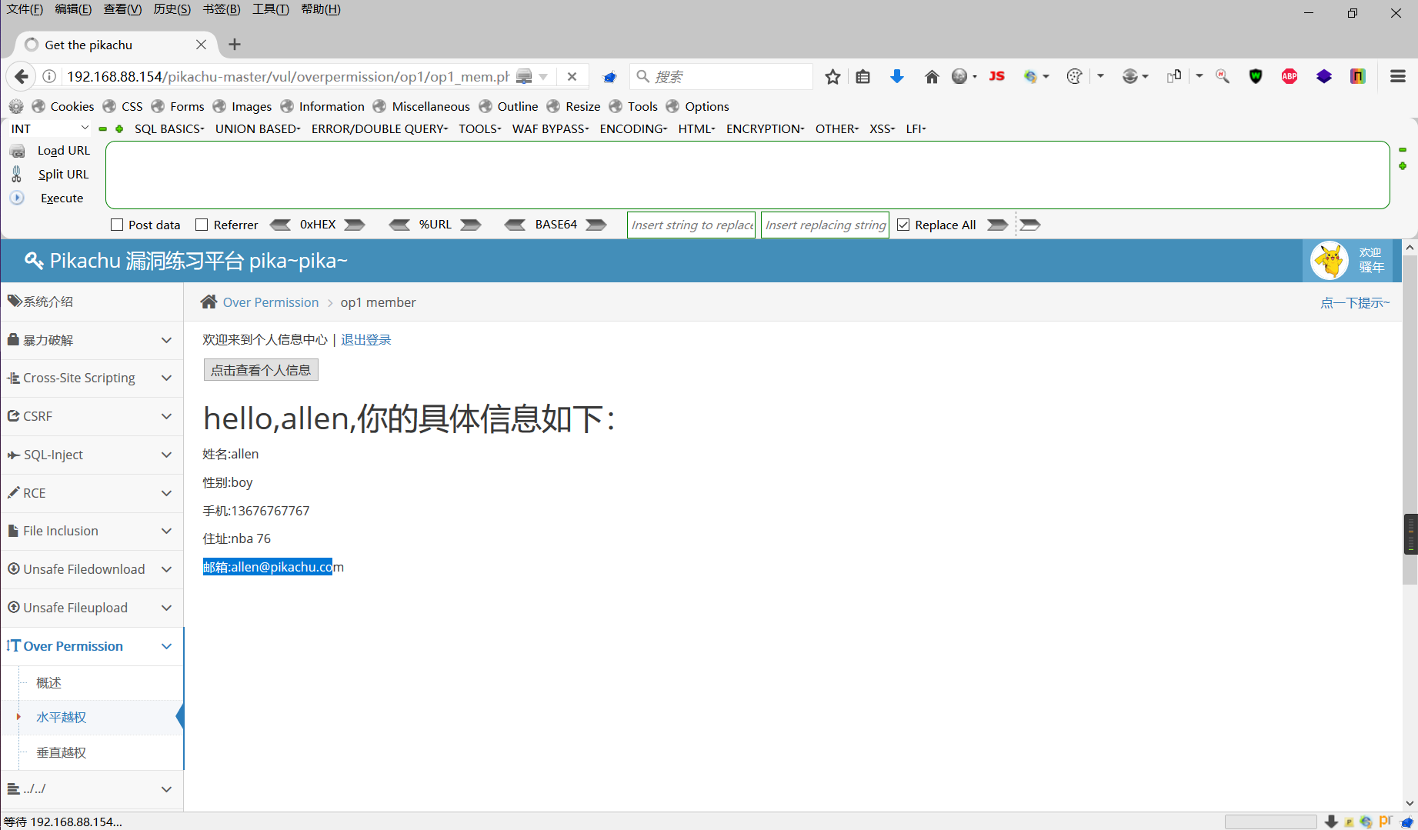Image resolution: width=1418 pixels, height=830 pixels.
Task: Uncheck the Replace All checkbox
Action: [903, 224]
